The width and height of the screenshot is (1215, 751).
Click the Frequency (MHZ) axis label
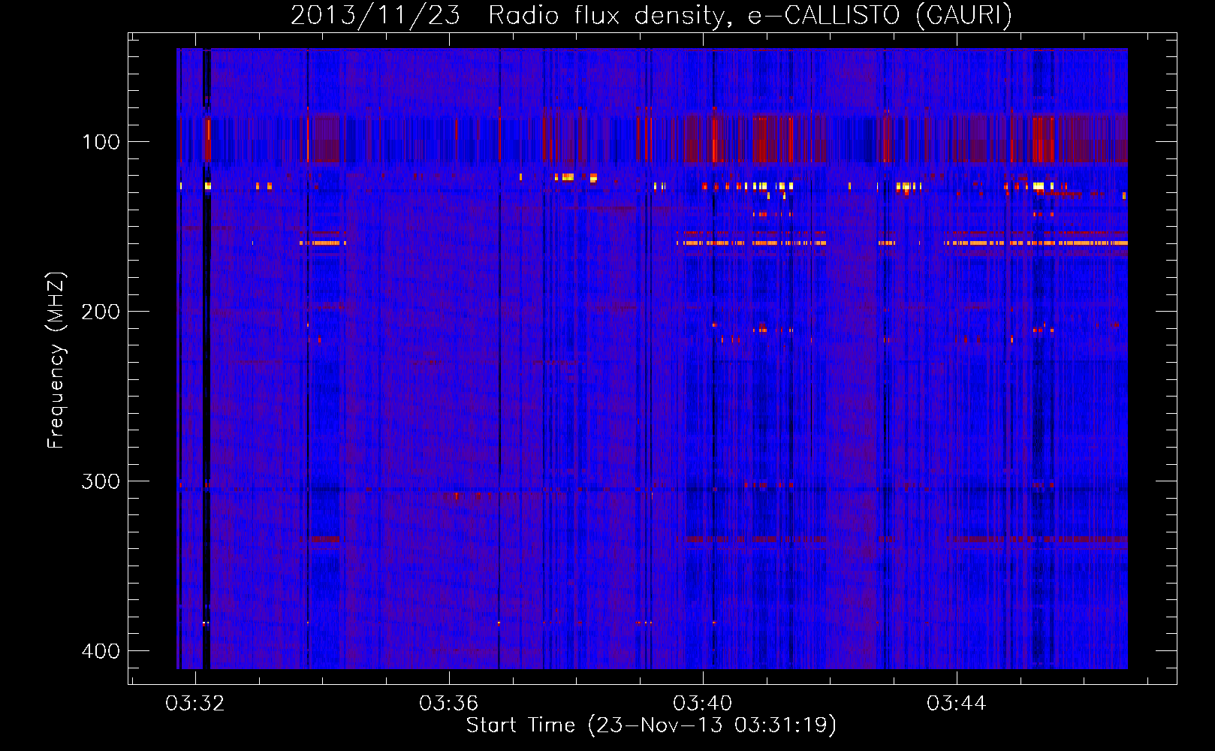tap(56, 360)
